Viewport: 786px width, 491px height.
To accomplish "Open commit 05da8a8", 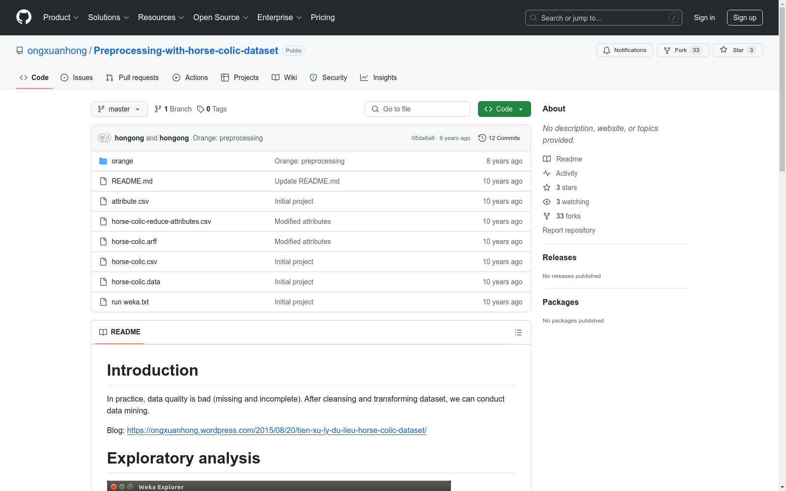I will point(423,138).
